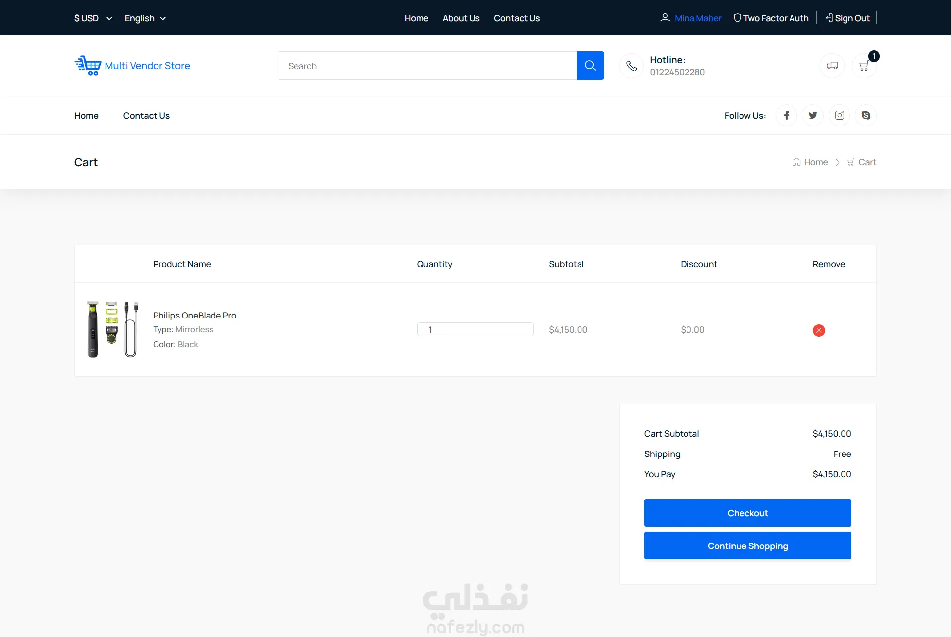The image size is (951, 637).
Task: Open the English language dropdown
Action: point(145,18)
